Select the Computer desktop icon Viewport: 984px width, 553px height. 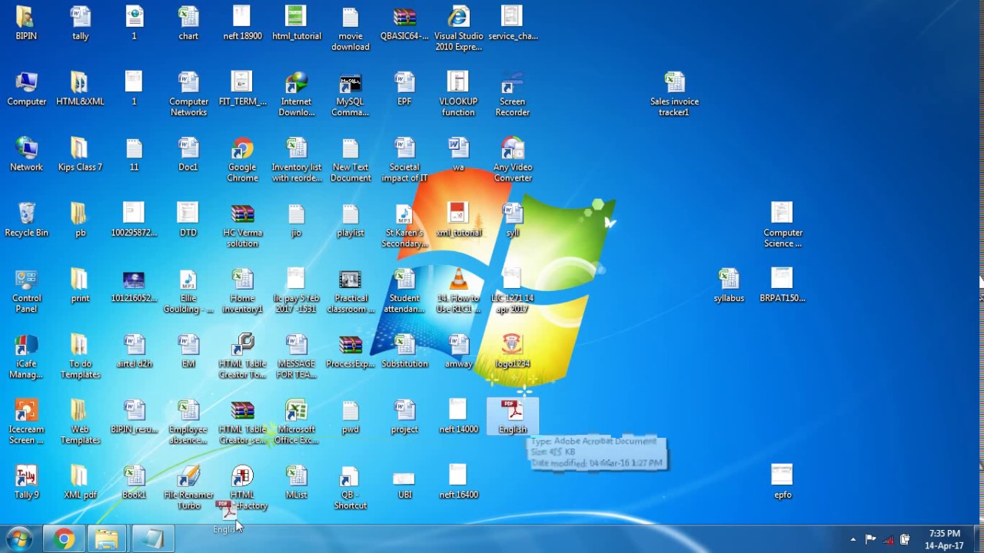point(26,82)
